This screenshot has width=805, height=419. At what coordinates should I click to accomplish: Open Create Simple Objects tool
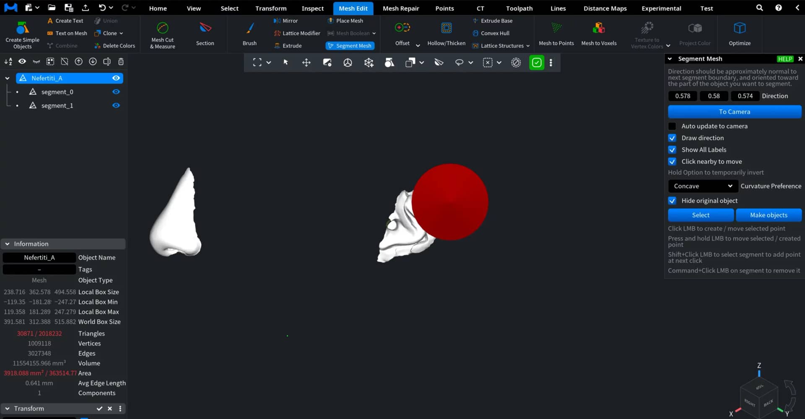point(22,34)
